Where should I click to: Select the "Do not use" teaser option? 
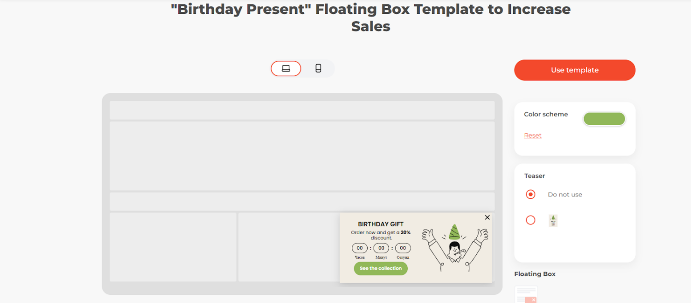(531, 194)
